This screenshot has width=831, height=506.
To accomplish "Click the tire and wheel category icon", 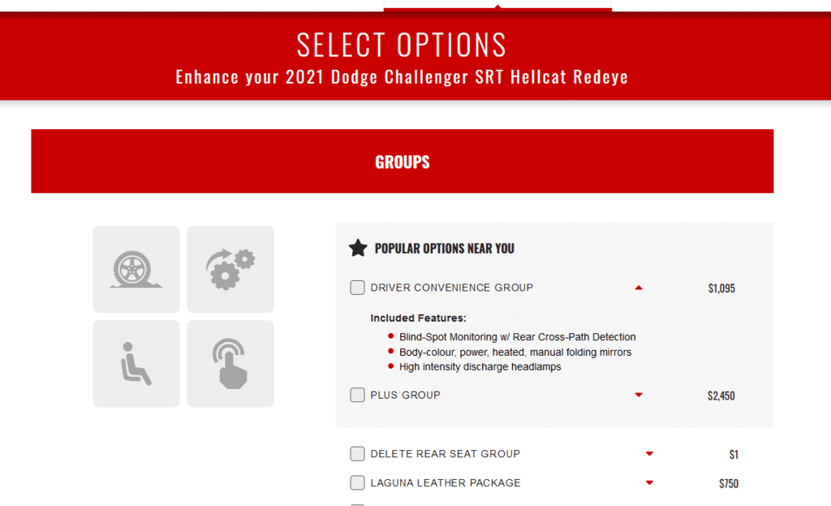I will pos(136,269).
